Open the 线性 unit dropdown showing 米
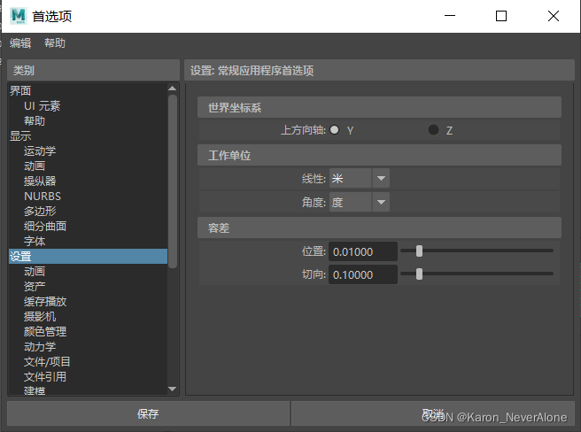The image size is (581, 432). coord(359,179)
